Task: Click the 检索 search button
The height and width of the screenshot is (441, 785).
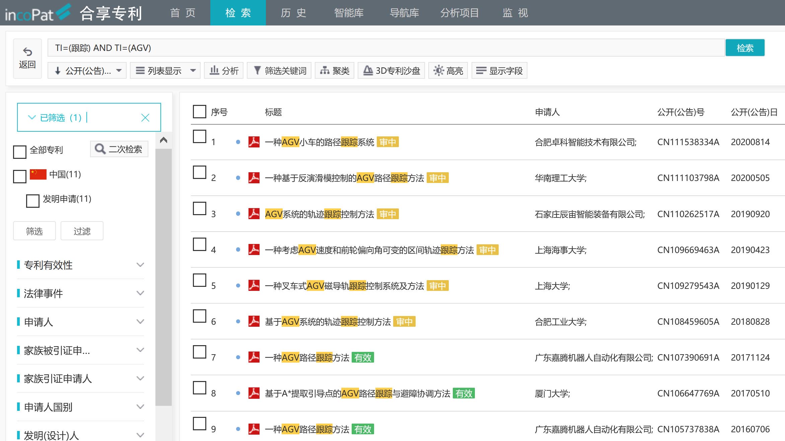Action: (x=745, y=48)
